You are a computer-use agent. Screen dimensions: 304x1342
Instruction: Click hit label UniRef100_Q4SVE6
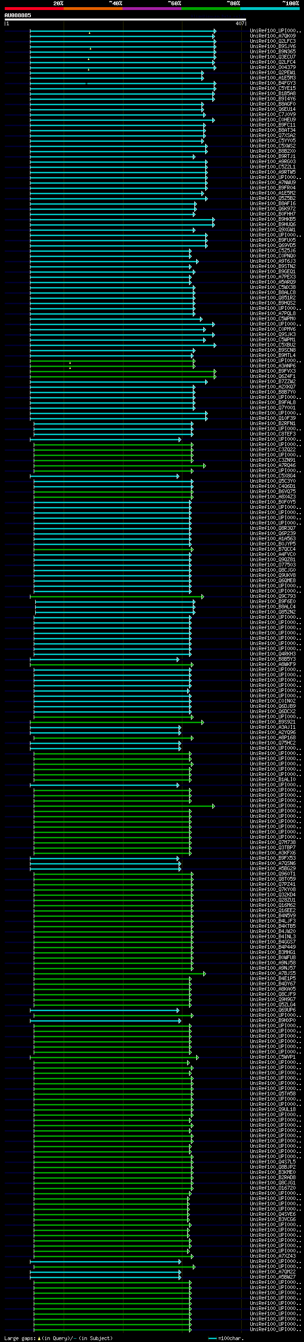point(273,1214)
